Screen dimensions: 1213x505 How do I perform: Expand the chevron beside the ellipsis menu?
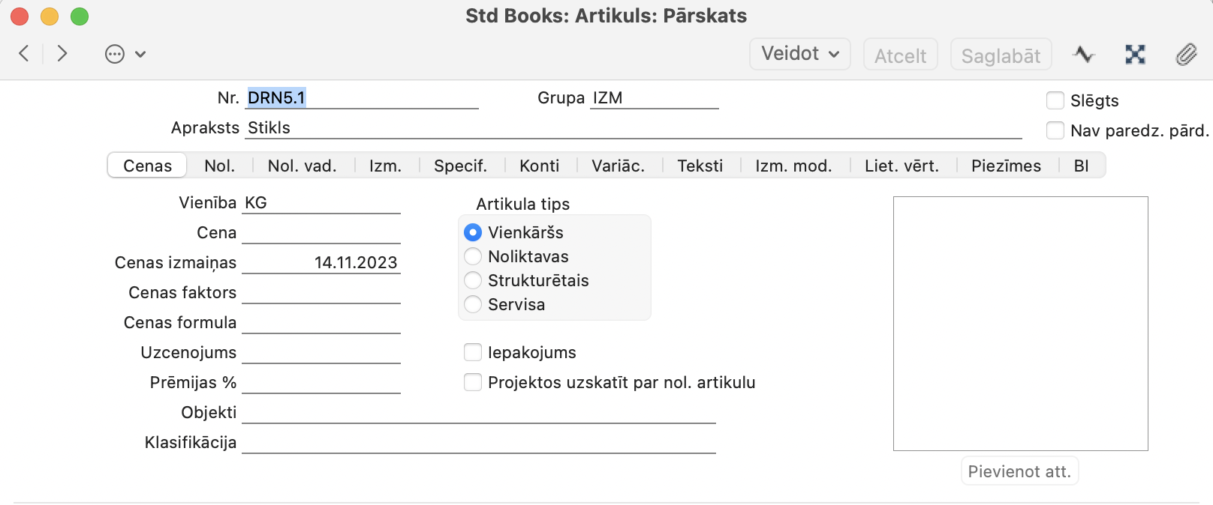click(140, 54)
